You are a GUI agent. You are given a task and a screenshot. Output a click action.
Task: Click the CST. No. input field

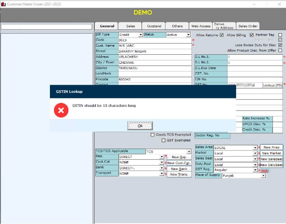(x=255, y=74)
